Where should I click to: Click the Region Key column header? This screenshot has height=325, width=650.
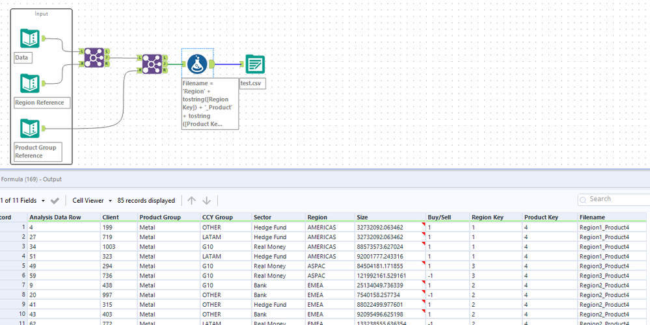pyautogui.click(x=487, y=217)
